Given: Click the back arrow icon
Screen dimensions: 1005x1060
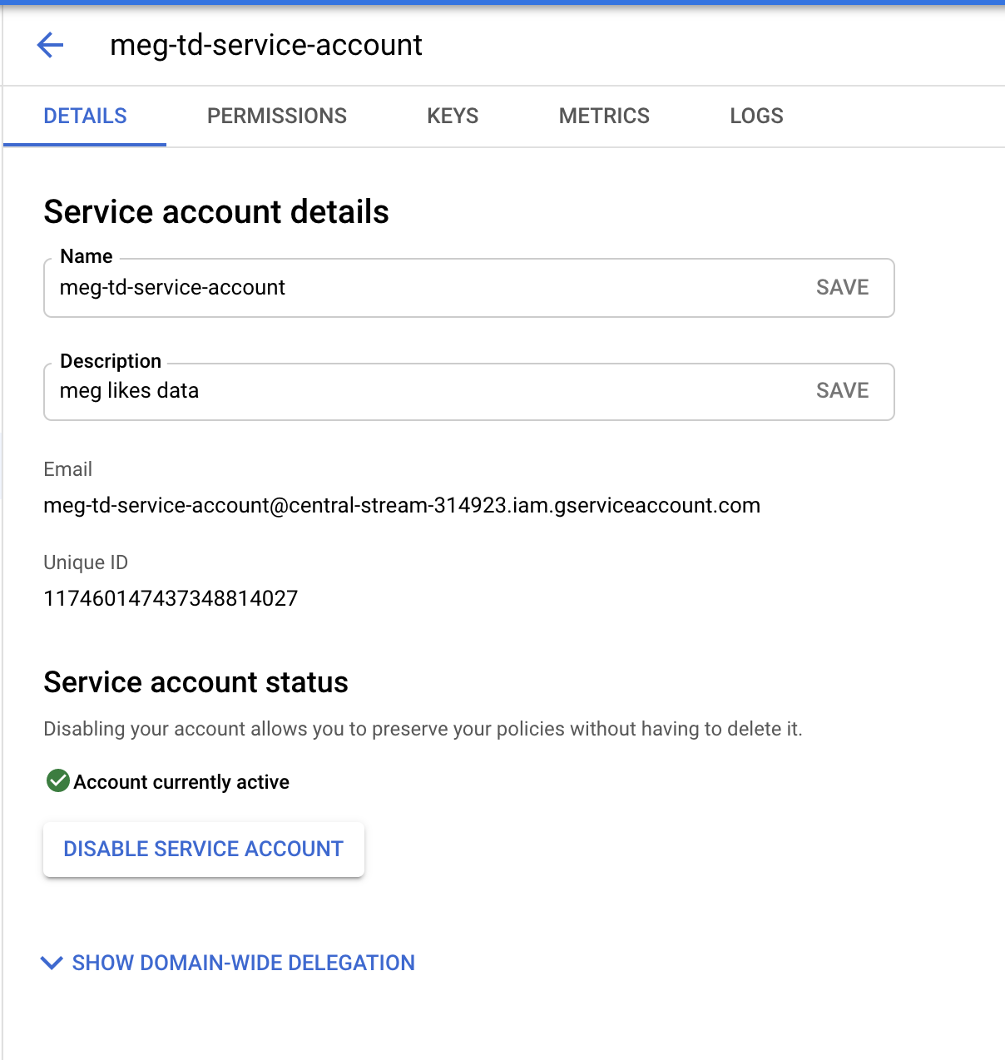Looking at the screenshot, I should 51,45.
